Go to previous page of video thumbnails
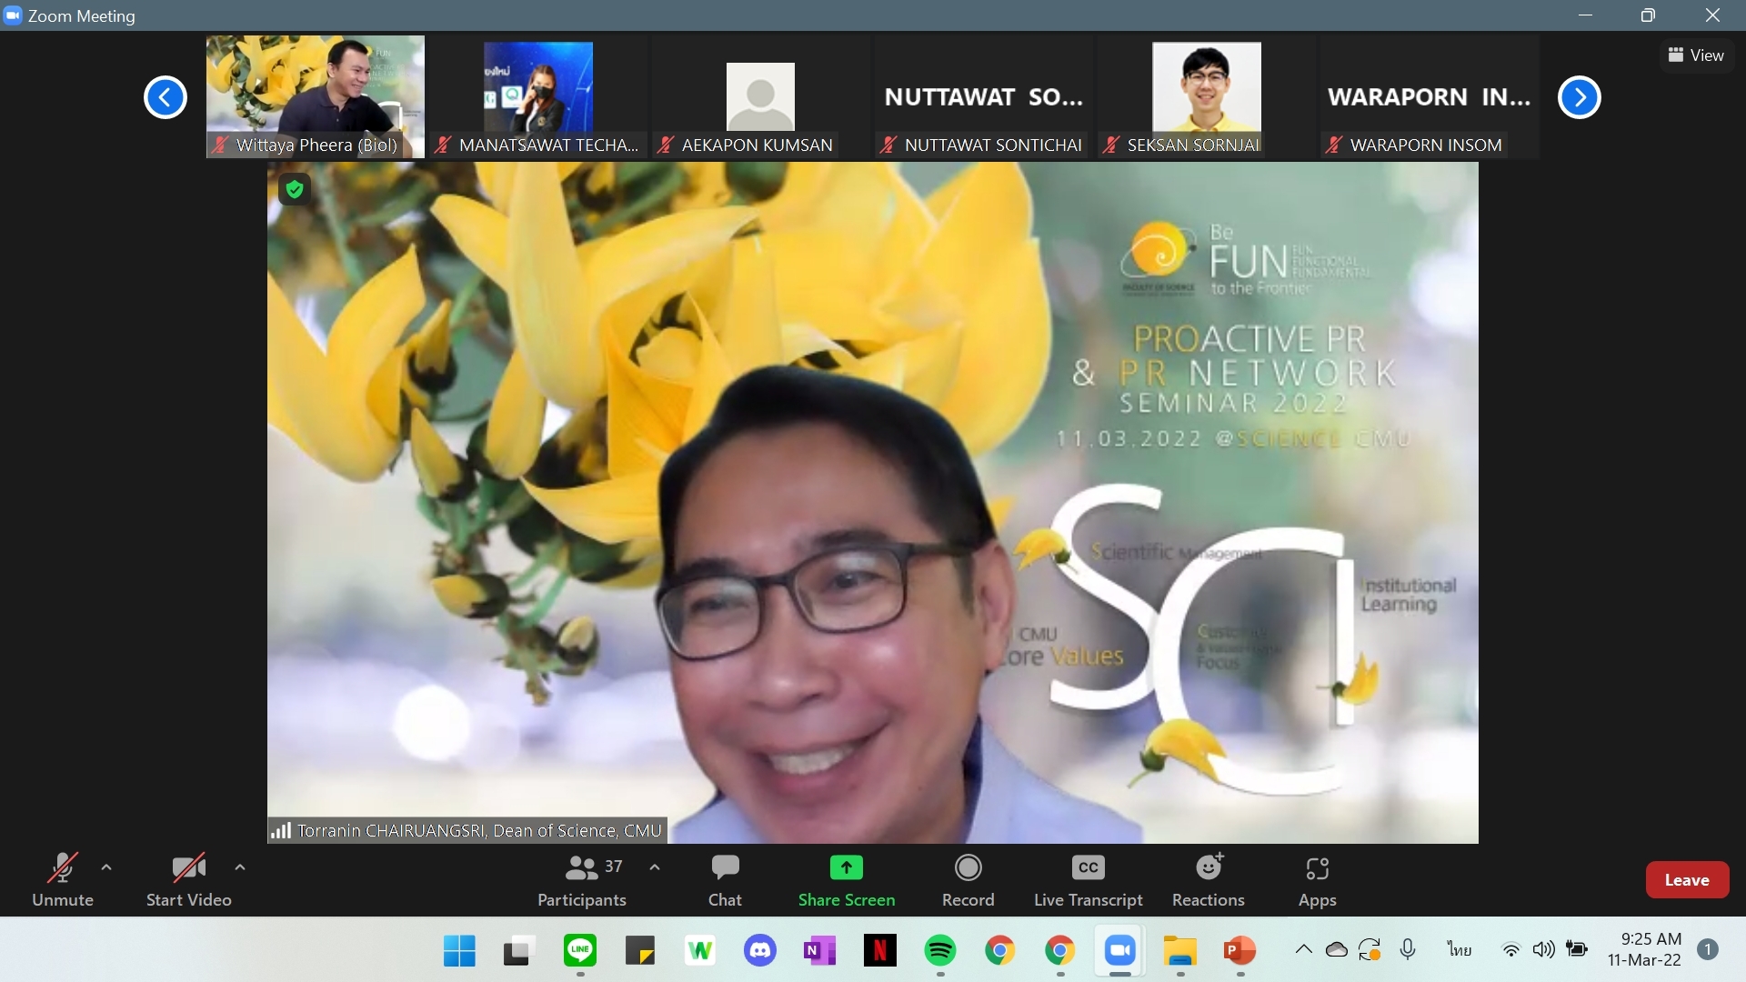 [166, 97]
